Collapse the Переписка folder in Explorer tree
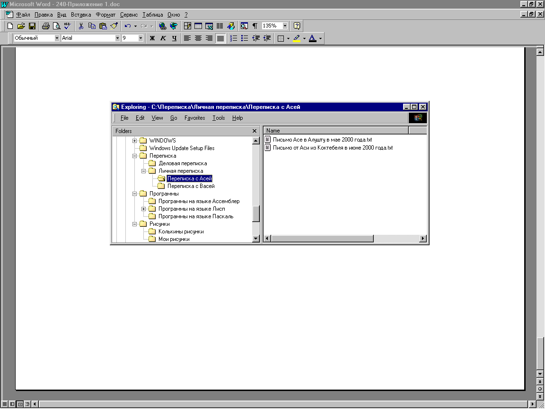Viewport: 545px width, 409px height. pos(134,156)
